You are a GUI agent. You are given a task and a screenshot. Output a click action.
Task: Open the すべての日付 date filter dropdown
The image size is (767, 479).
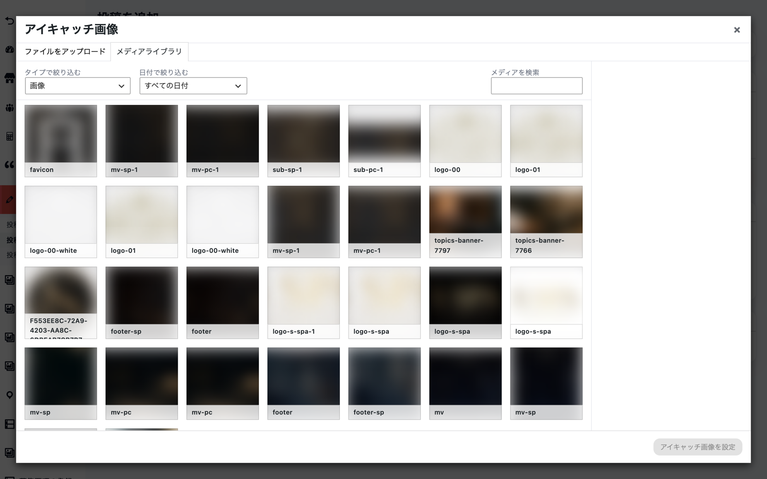(193, 86)
